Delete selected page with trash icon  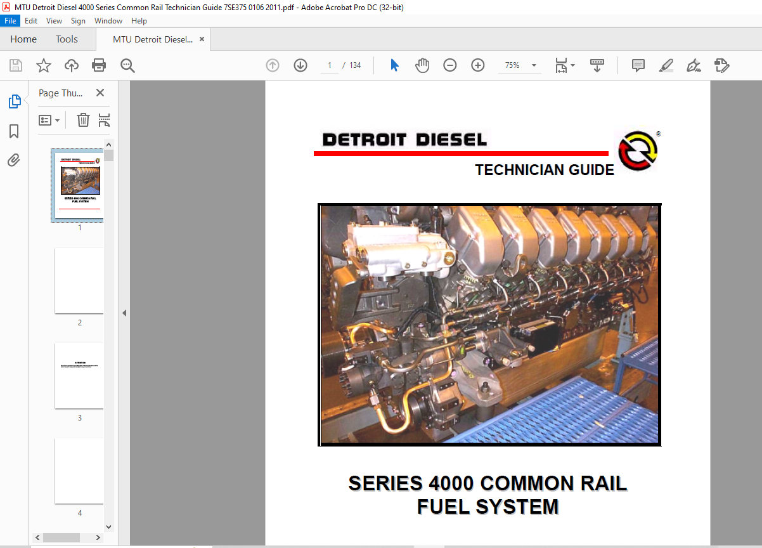pos(83,120)
